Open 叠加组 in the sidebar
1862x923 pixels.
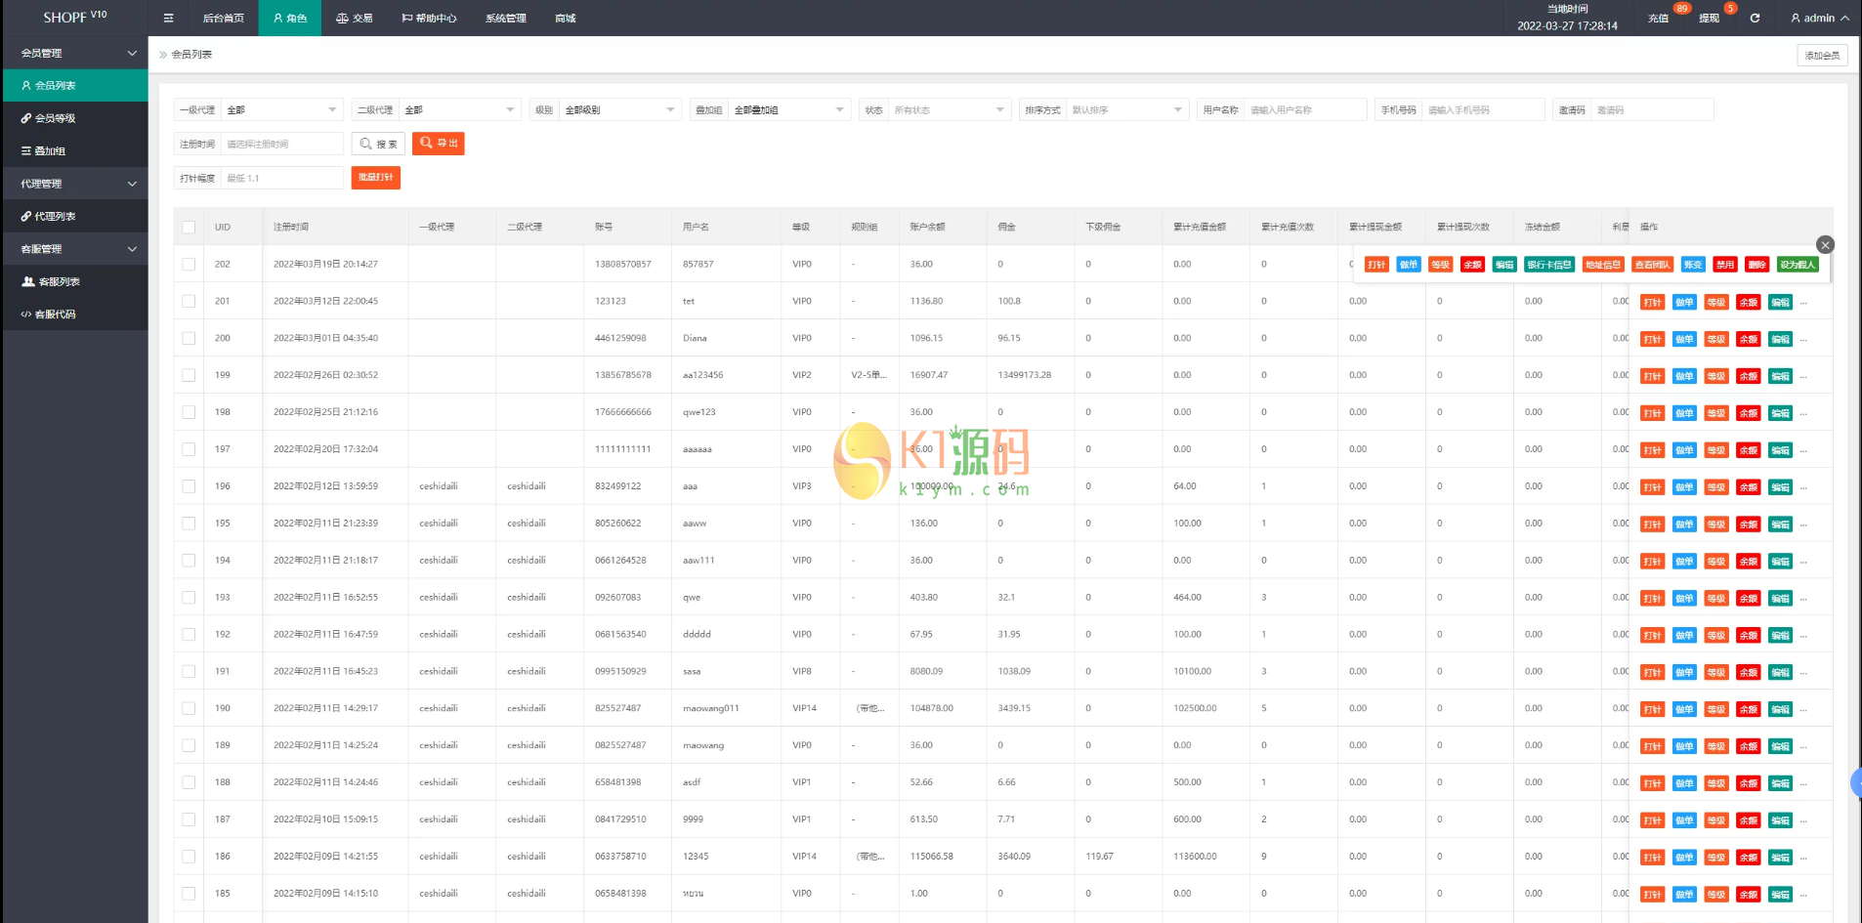point(50,151)
